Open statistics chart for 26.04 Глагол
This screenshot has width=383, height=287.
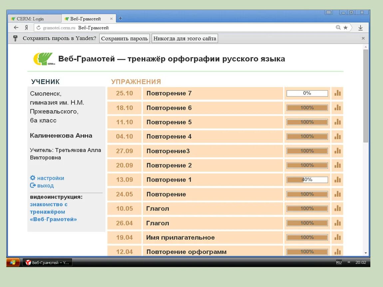337,223
